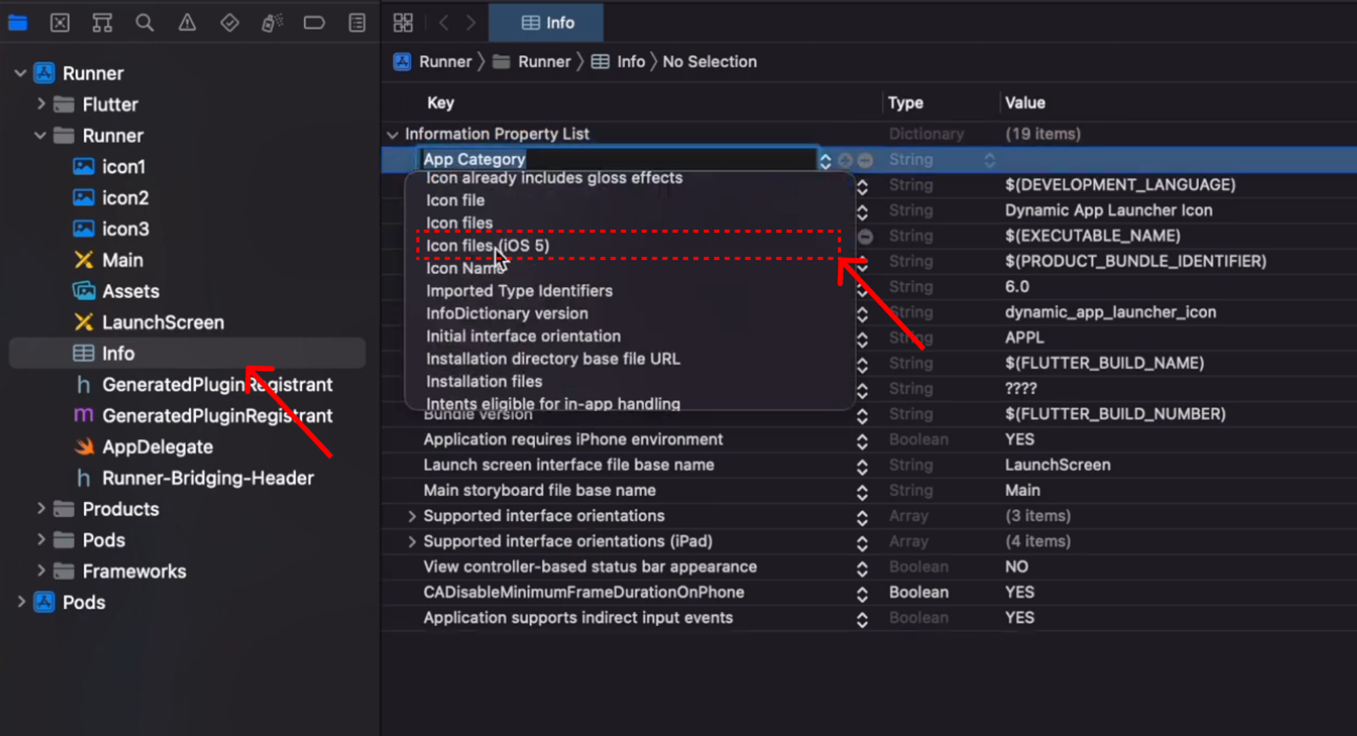Open the Breakpoint navigator
Viewport: 1357px width, 736px height.
point(314,23)
